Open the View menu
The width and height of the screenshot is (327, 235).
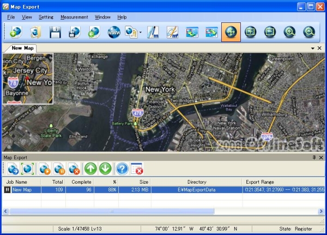(27, 17)
